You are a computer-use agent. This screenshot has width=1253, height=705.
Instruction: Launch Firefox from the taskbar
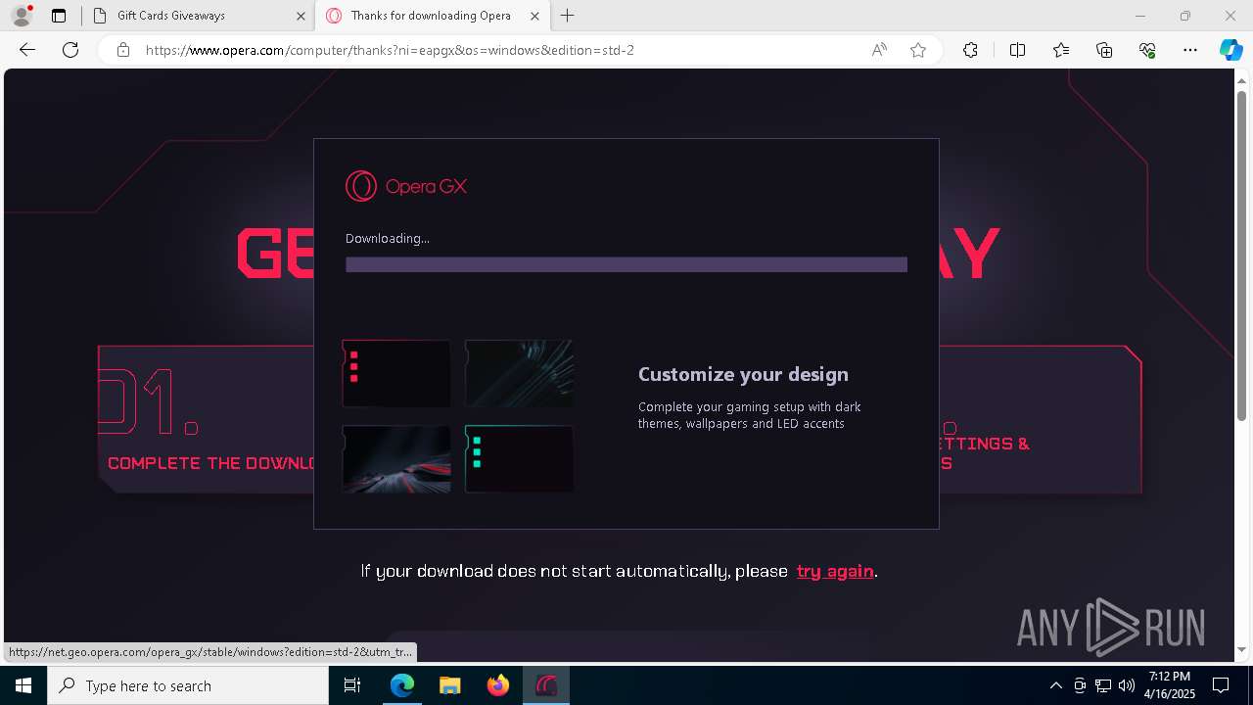pos(498,685)
